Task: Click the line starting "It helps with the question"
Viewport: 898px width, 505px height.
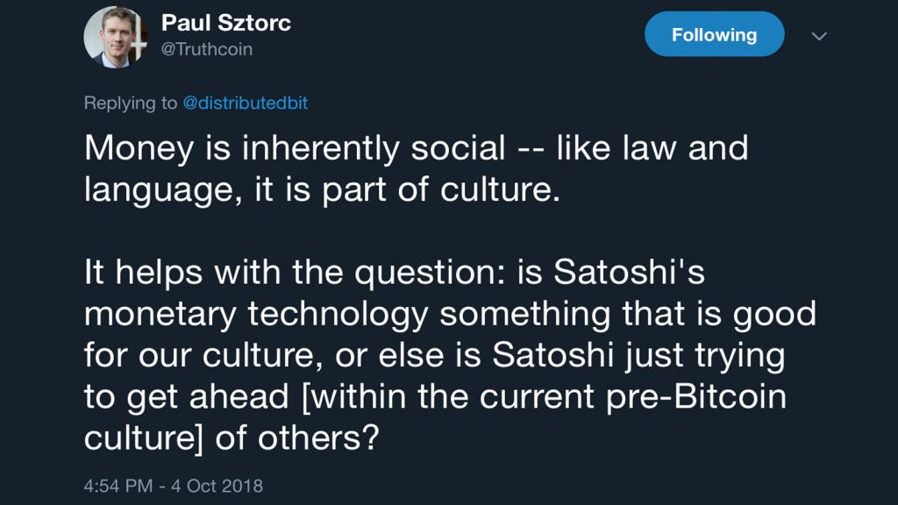Action: pyautogui.click(x=395, y=274)
